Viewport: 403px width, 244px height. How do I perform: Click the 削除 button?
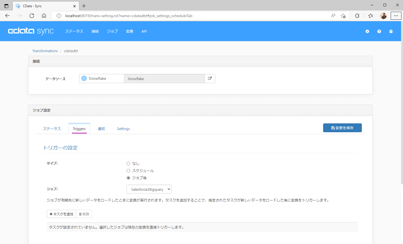tap(84, 214)
